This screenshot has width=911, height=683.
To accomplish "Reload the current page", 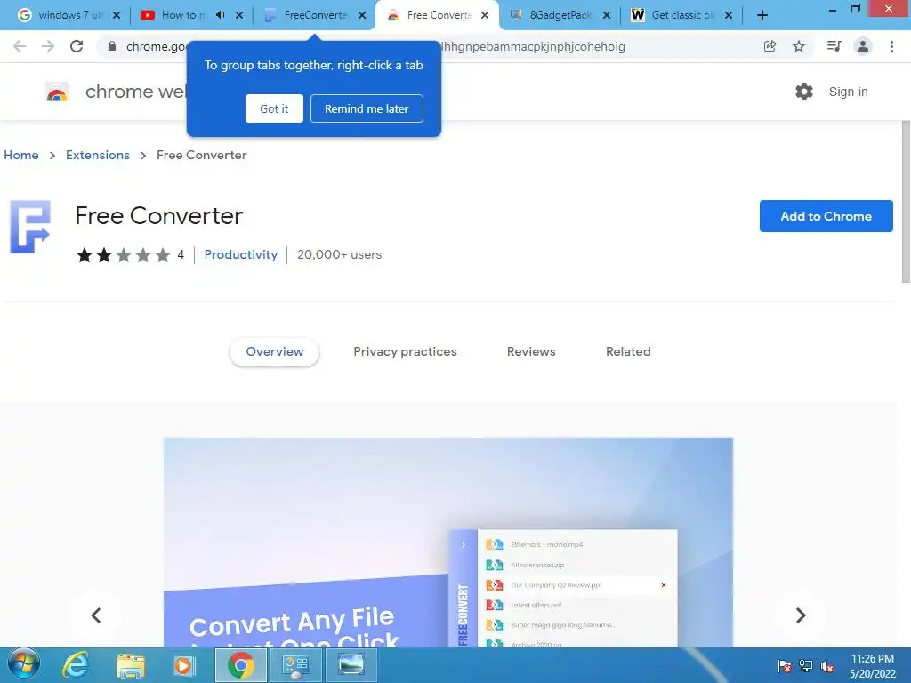I will (x=77, y=46).
